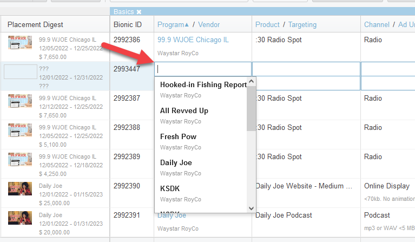This screenshot has width=415, height=242.
Task: Click the Channel column header link
Action: [x=377, y=24]
